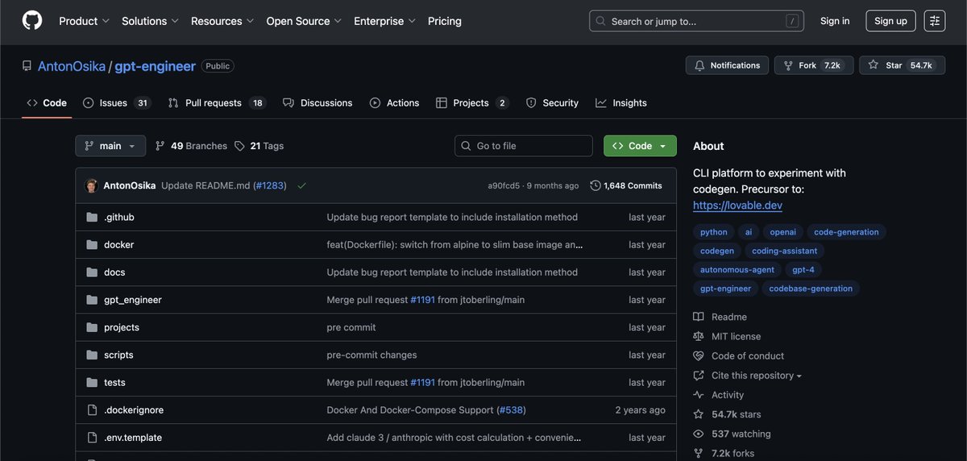Switch to the Actions tab

click(x=395, y=103)
